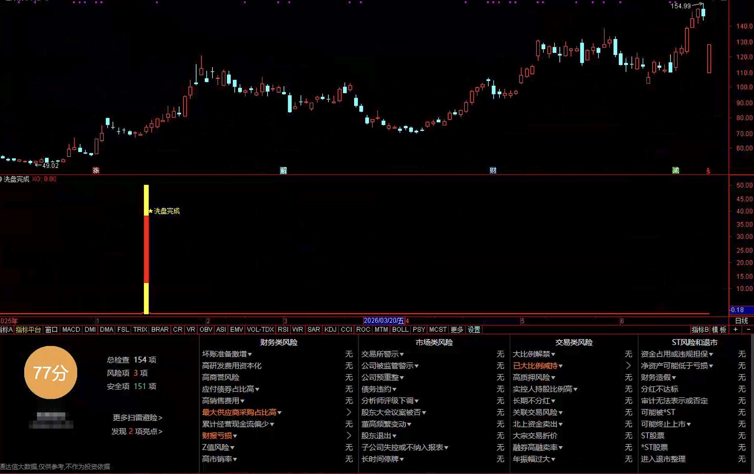Click the 交易类风险 column header
The width and height of the screenshot is (754, 474).
(x=574, y=342)
